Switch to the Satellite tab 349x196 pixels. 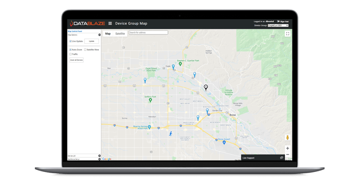[120, 34]
